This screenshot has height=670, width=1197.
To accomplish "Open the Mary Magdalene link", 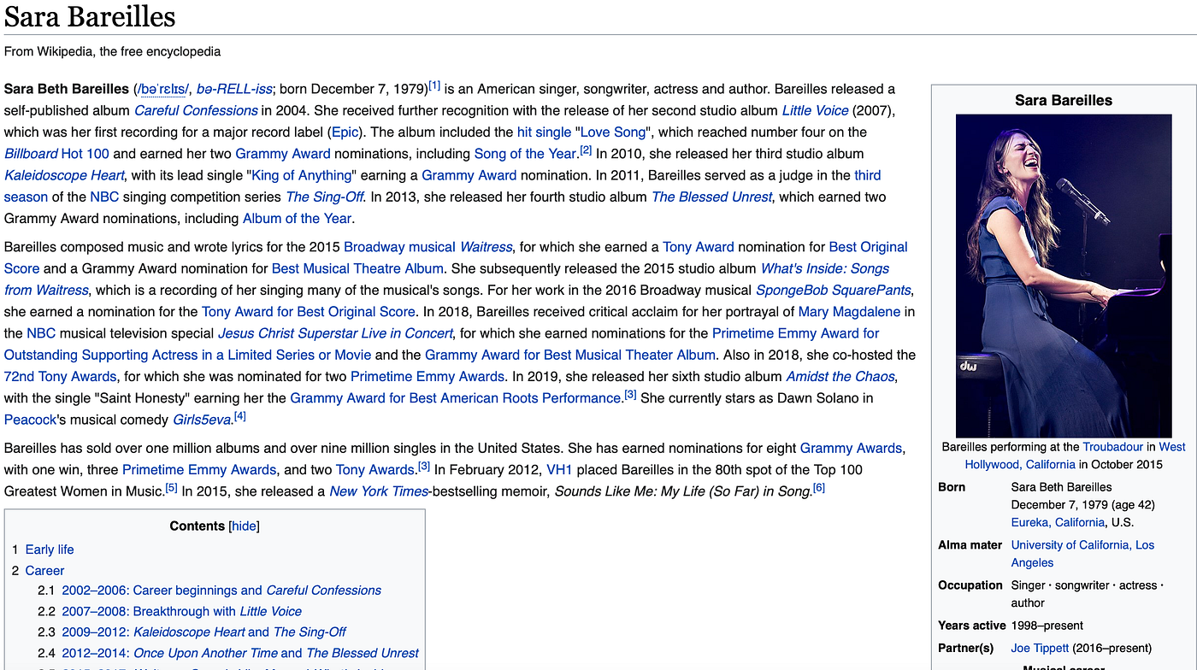I will tap(850, 312).
